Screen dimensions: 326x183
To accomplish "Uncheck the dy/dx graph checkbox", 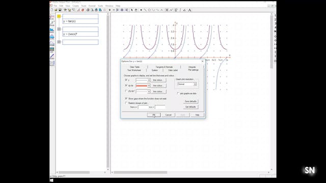I will [126, 85].
